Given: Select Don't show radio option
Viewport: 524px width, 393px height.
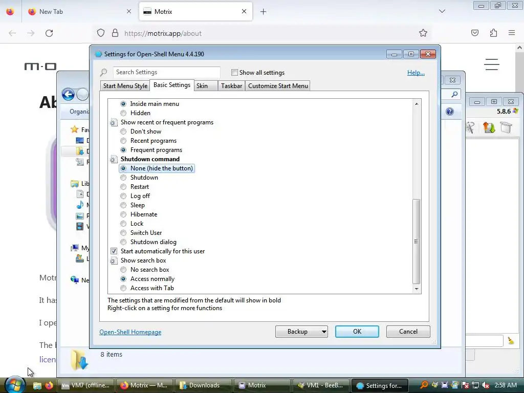Looking at the screenshot, I should coord(123,132).
